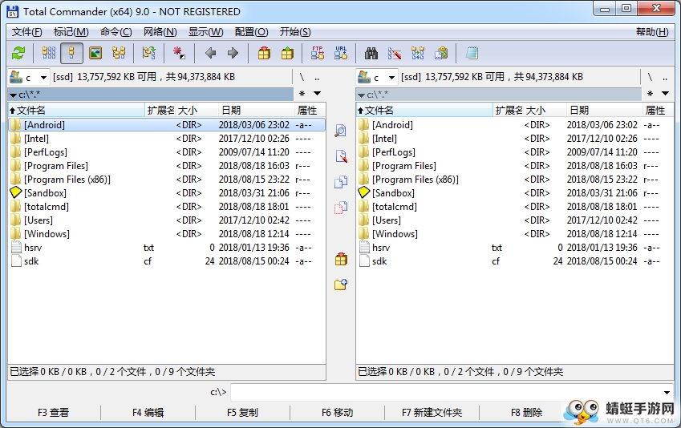
Task: Click the new folder icon in middle bar
Action: pyautogui.click(x=341, y=285)
